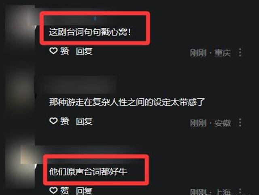This screenshot has width=259, height=195.
Task: Click heart icon under 复杂人性 comment
Action: (53, 121)
